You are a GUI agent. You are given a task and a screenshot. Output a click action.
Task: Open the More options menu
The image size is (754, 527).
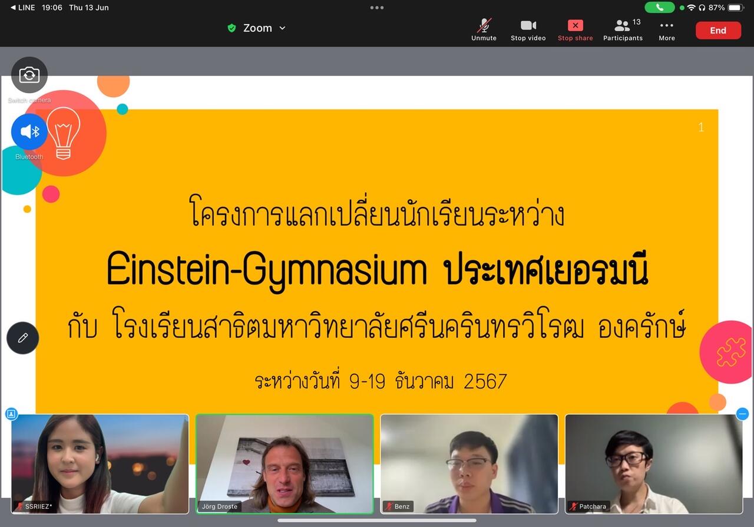(667, 29)
